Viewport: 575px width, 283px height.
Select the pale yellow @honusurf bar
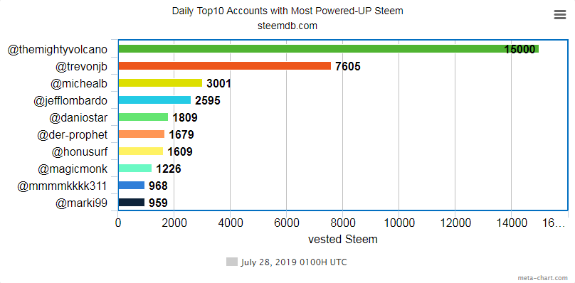[140, 151]
